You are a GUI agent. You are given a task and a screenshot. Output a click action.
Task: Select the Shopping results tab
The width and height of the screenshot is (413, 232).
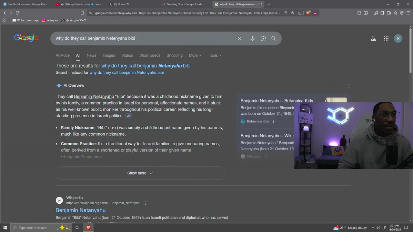point(175,55)
